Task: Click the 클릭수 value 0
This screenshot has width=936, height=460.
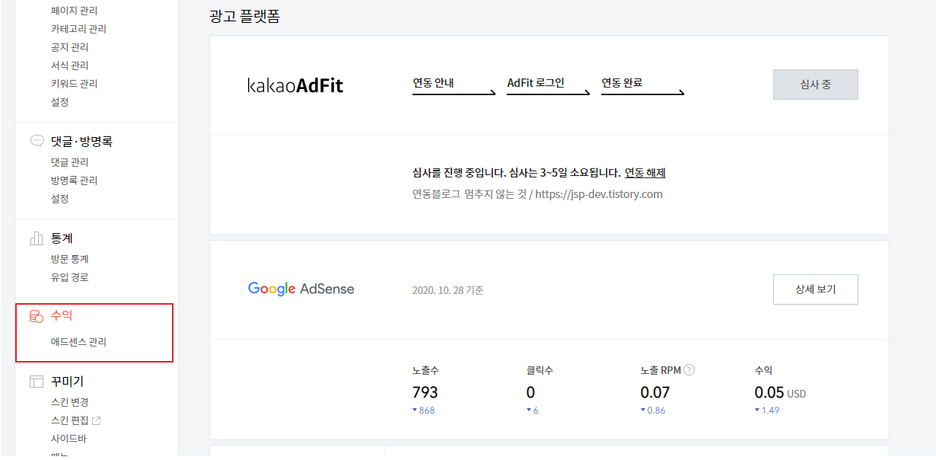Action: tap(530, 392)
